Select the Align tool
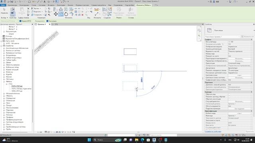 (x=56, y=9)
